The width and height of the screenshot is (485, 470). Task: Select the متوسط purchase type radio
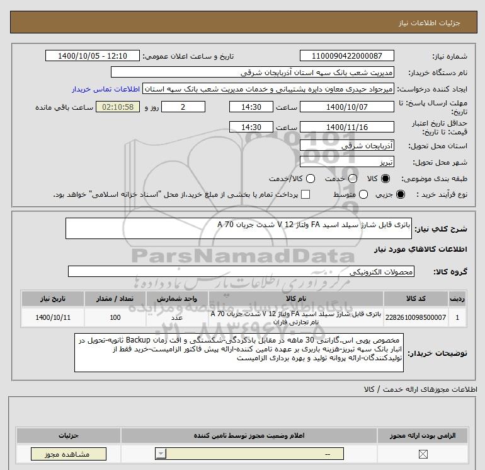click(x=363, y=194)
